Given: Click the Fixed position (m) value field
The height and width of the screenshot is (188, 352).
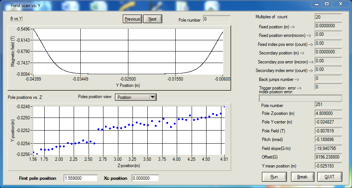Looking at the screenshot, I should (x=328, y=26).
